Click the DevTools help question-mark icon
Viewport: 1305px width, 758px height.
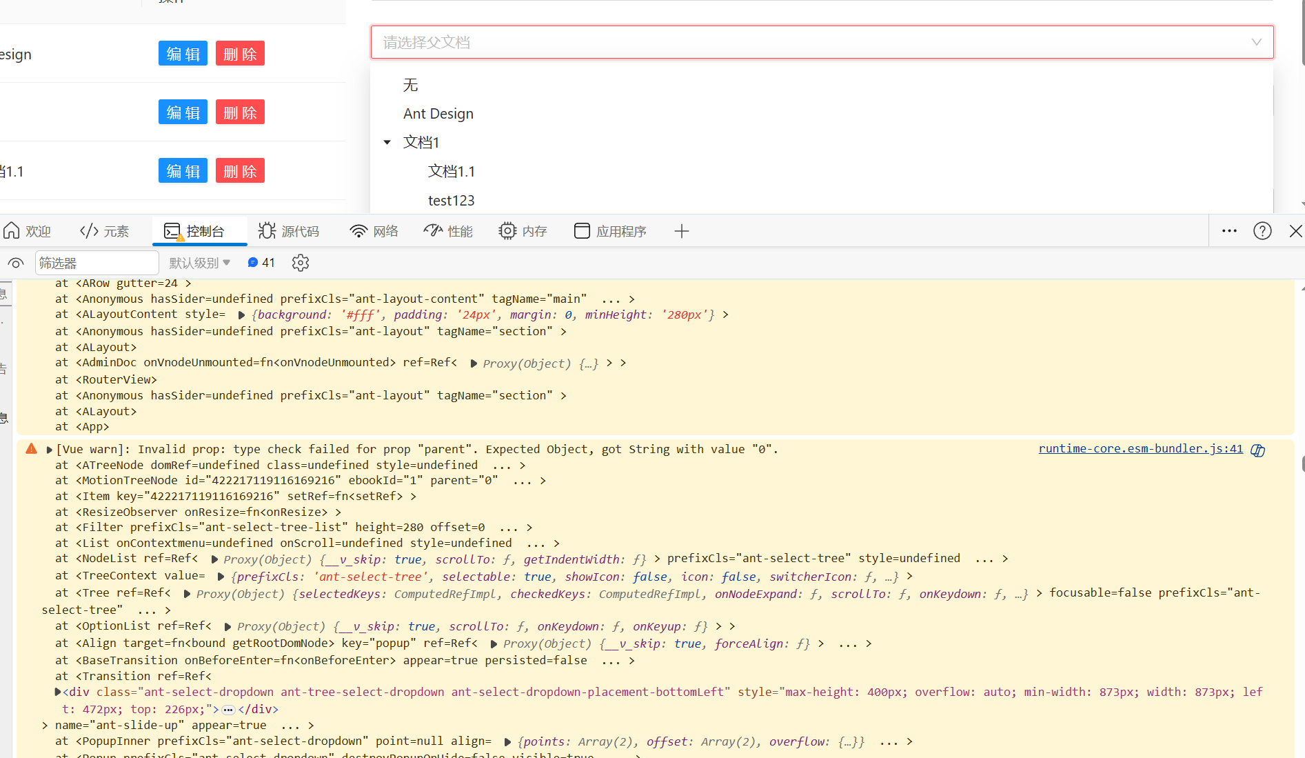[x=1262, y=231]
